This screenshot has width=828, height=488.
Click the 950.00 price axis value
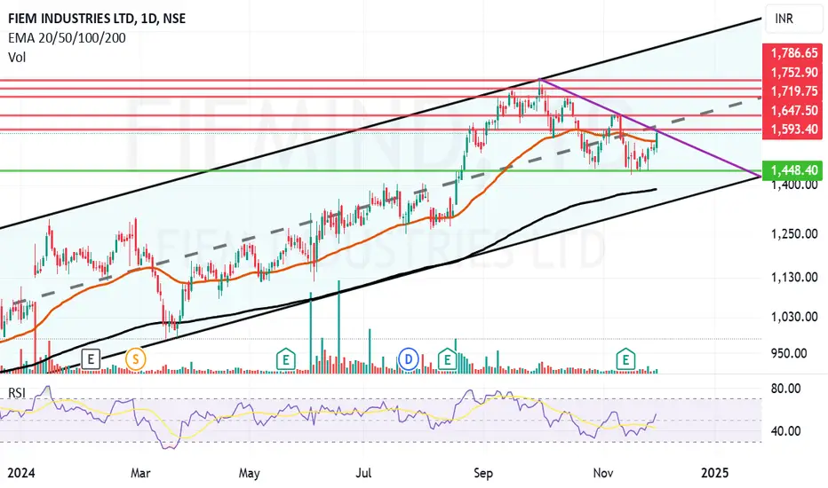(x=789, y=353)
